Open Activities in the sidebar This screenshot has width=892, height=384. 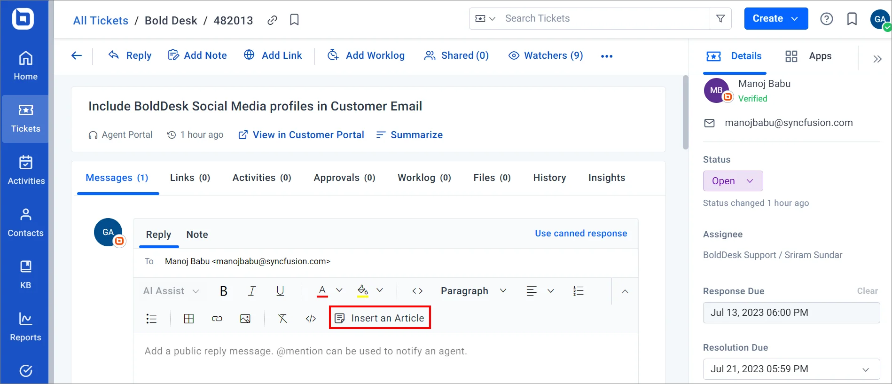click(x=25, y=170)
